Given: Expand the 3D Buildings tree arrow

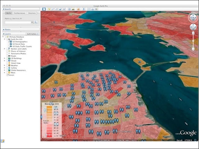Looking at the screenshot, I should tap(5, 58).
